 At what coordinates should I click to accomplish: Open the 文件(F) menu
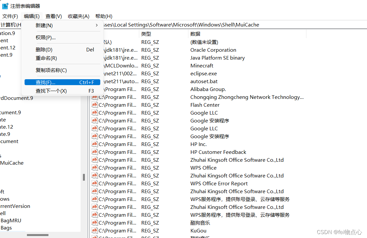[10, 16]
